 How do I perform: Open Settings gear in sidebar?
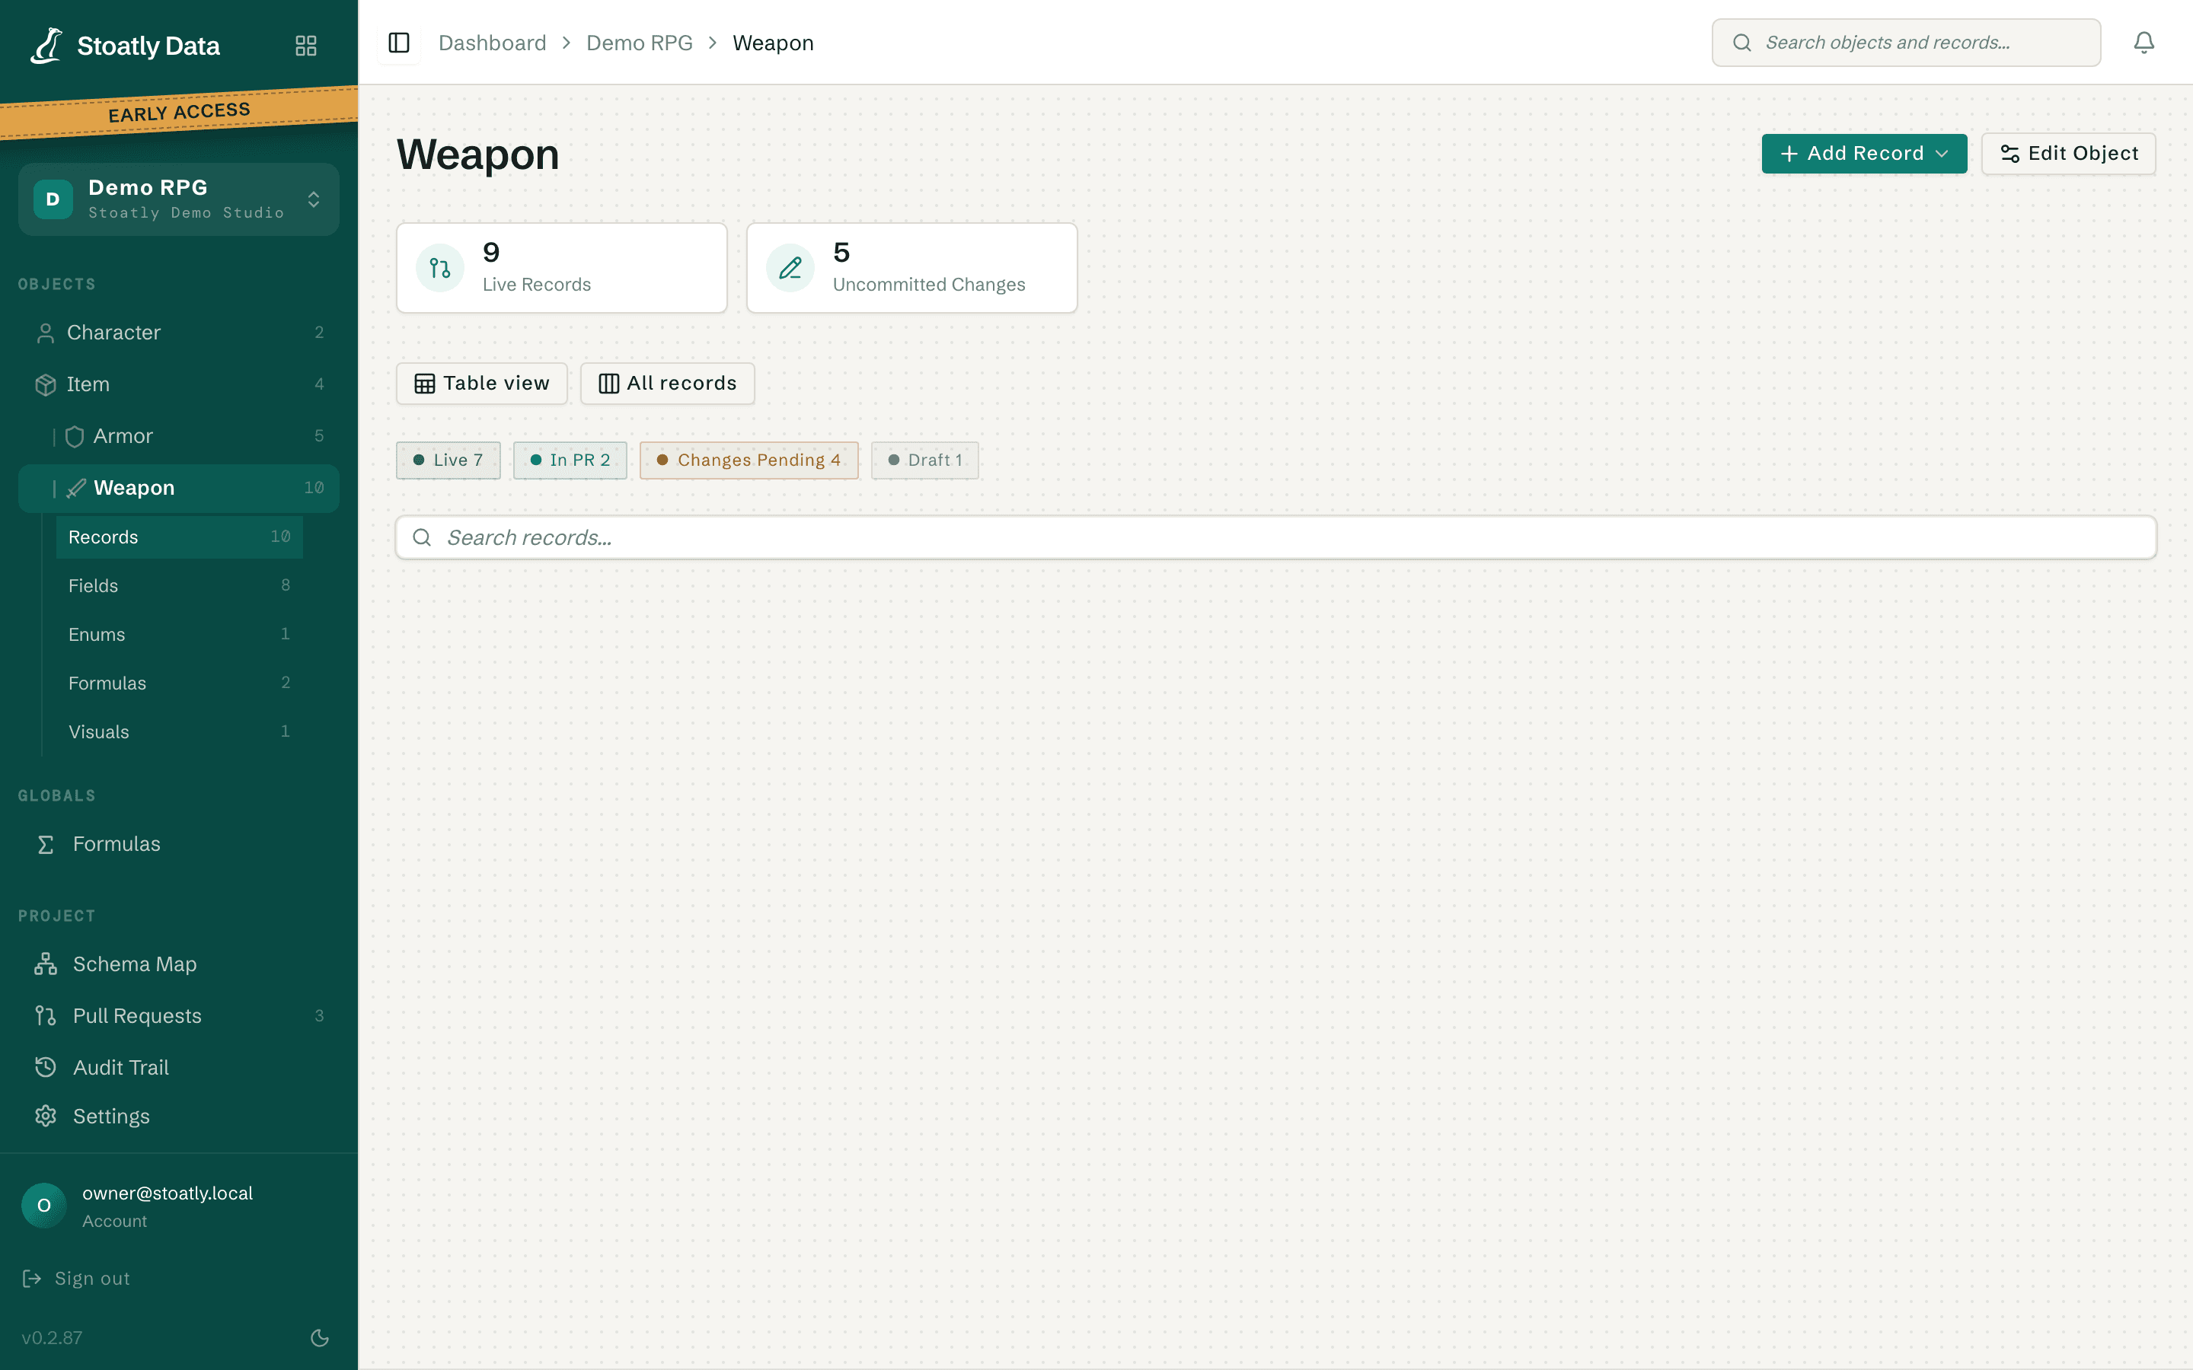pos(178,1117)
